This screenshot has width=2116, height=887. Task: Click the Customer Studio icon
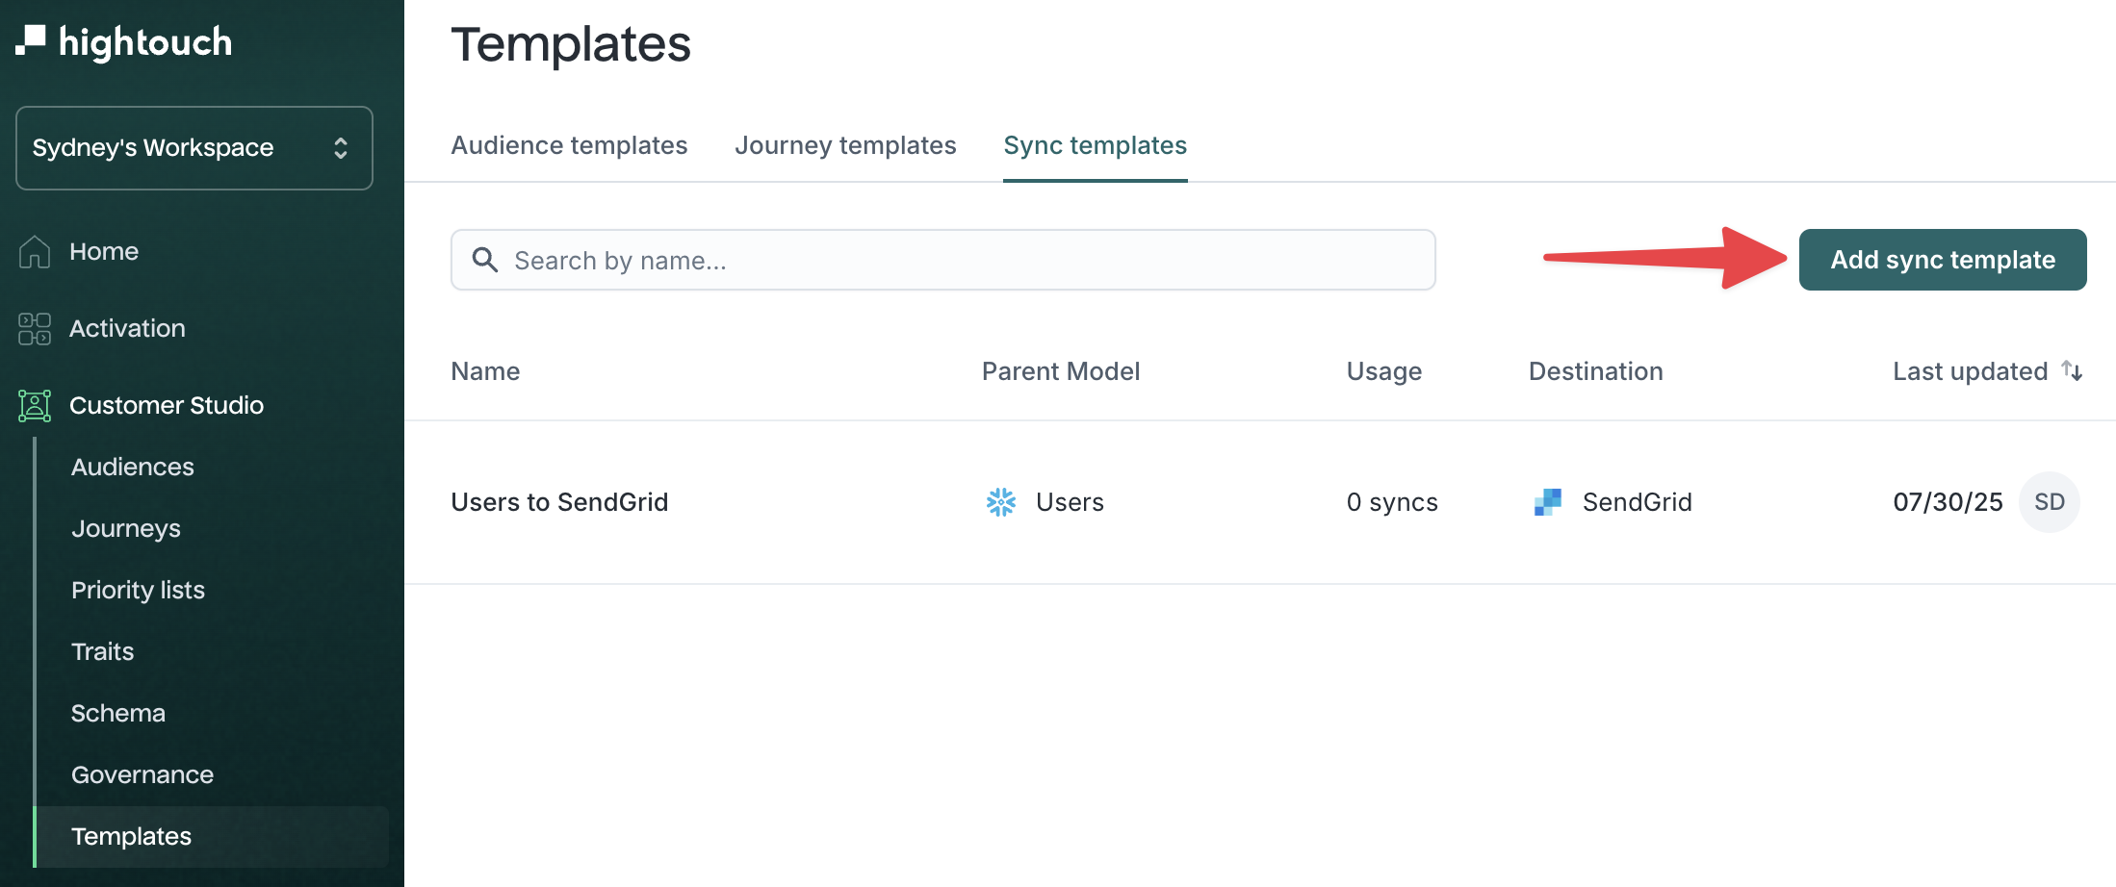pos(35,406)
